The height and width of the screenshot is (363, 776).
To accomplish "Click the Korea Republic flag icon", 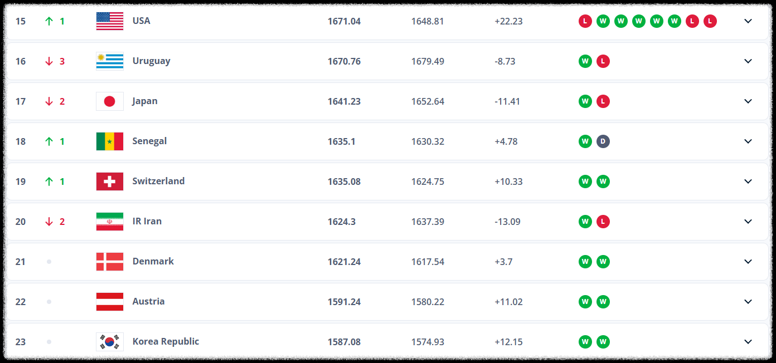I will pyautogui.click(x=110, y=342).
